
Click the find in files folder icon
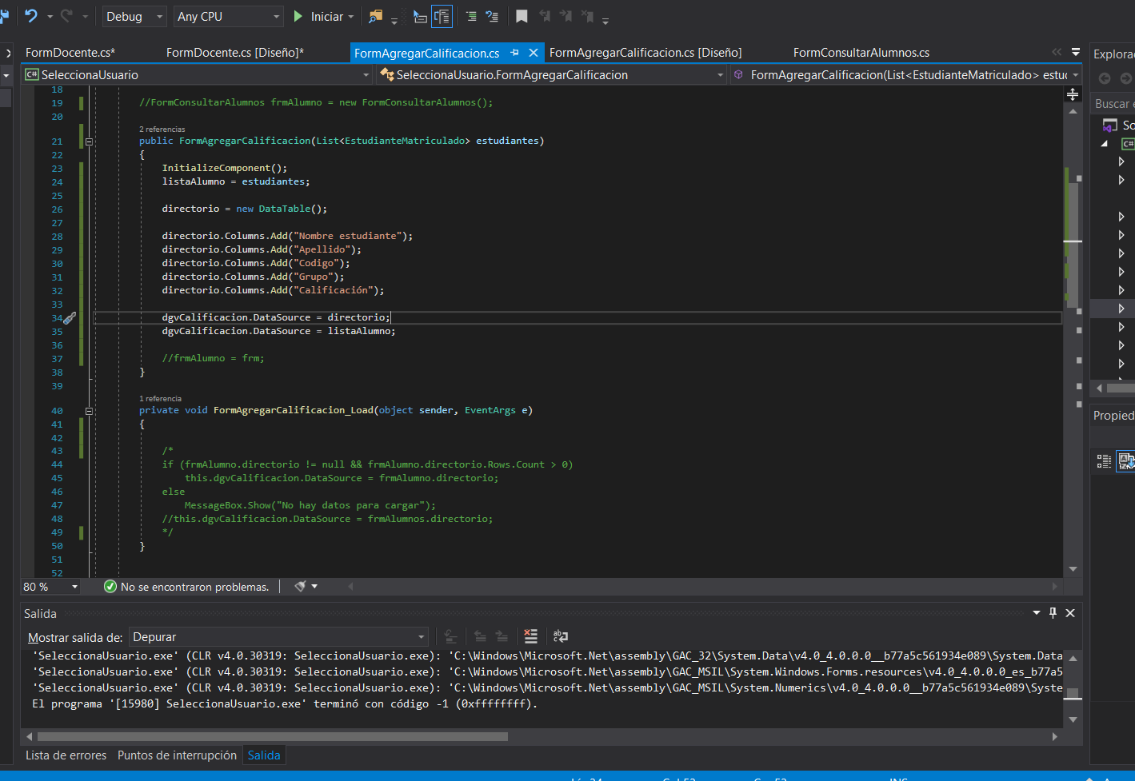375,17
